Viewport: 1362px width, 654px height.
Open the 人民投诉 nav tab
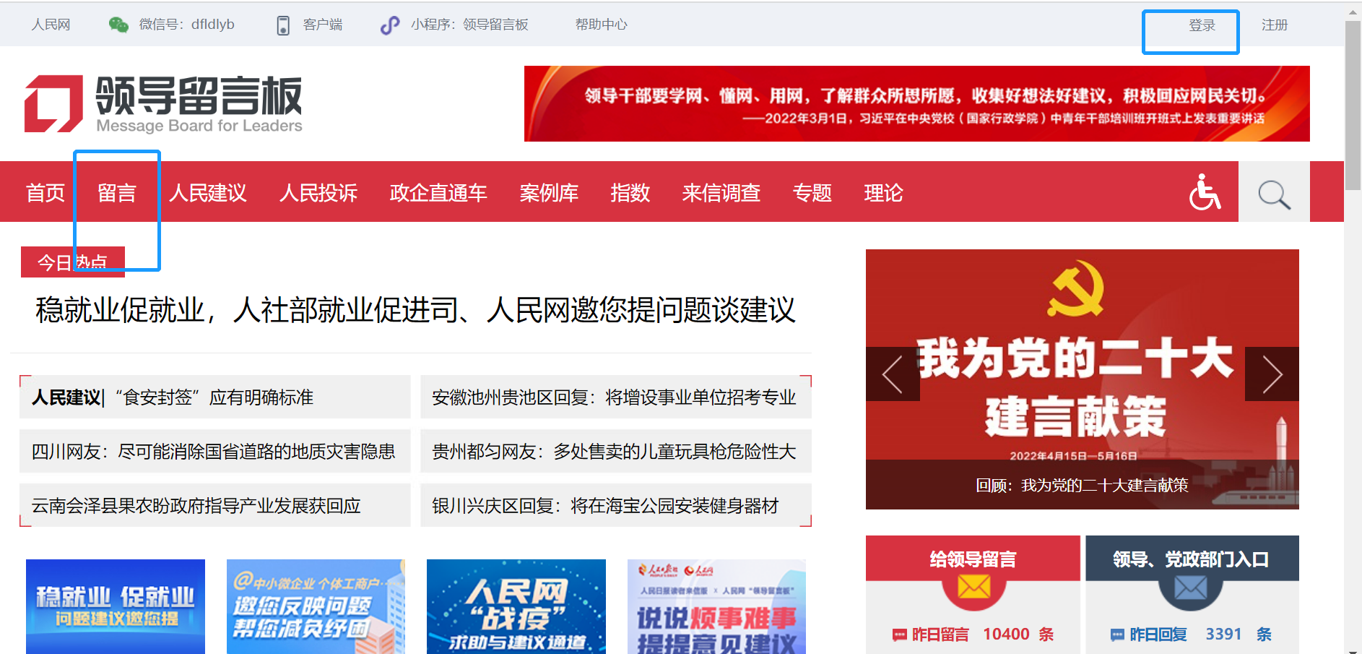[318, 192]
